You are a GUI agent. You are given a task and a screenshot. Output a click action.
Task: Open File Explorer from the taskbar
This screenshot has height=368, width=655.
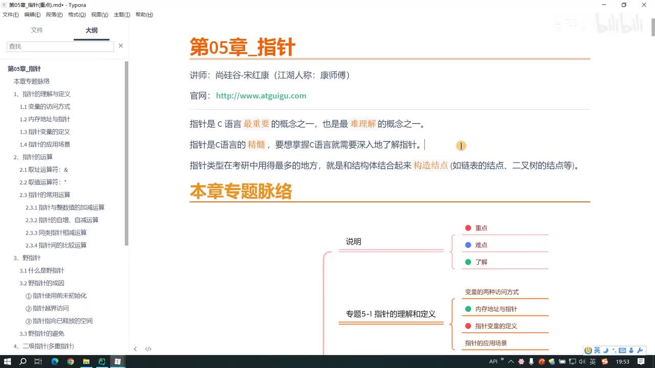(x=86, y=361)
